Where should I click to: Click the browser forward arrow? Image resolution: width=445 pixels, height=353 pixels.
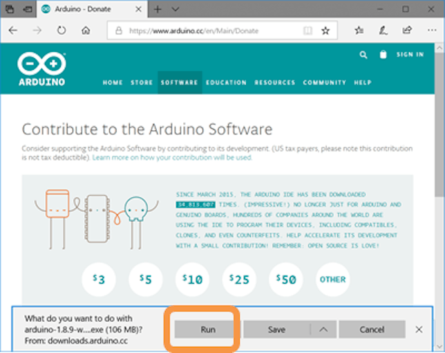tap(37, 30)
